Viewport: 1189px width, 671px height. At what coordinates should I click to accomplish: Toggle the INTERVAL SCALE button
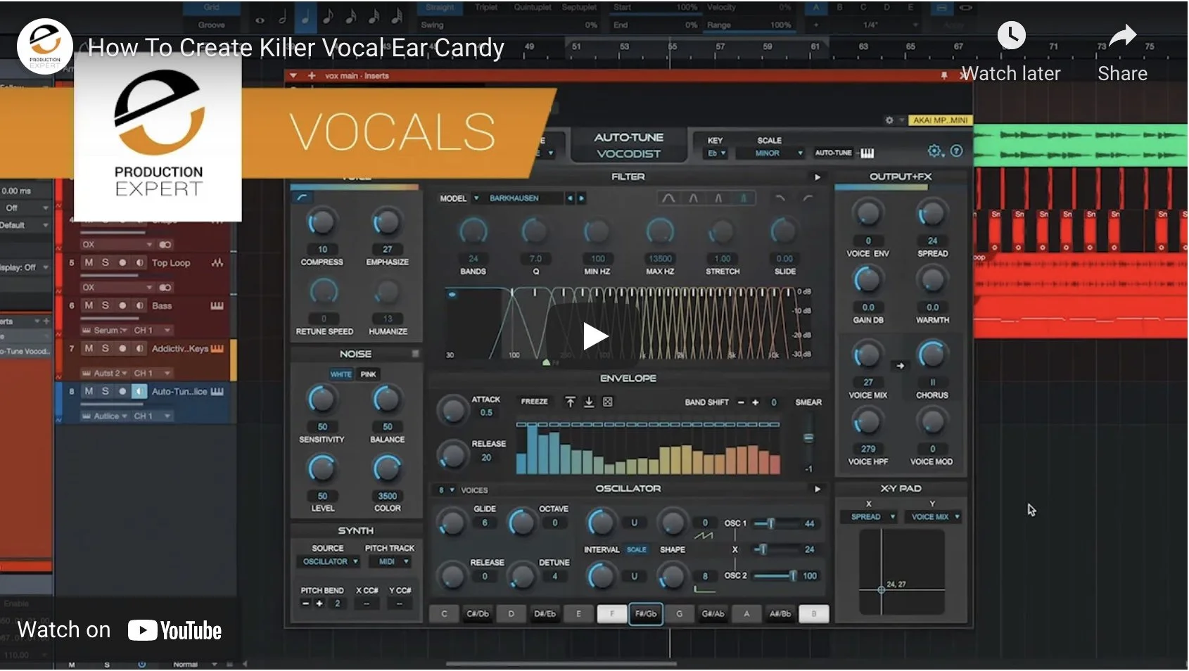tap(636, 550)
